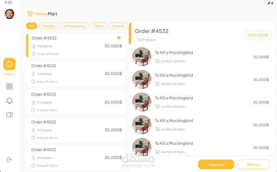Click the orange status dot on first order

(x=119, y=38)
